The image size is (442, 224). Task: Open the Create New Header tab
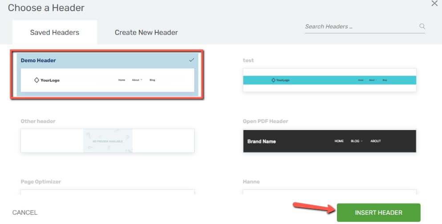(x=146, y=32)
